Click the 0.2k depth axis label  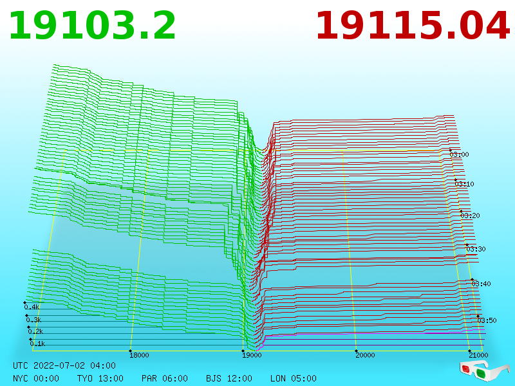(x=35, y=331)
